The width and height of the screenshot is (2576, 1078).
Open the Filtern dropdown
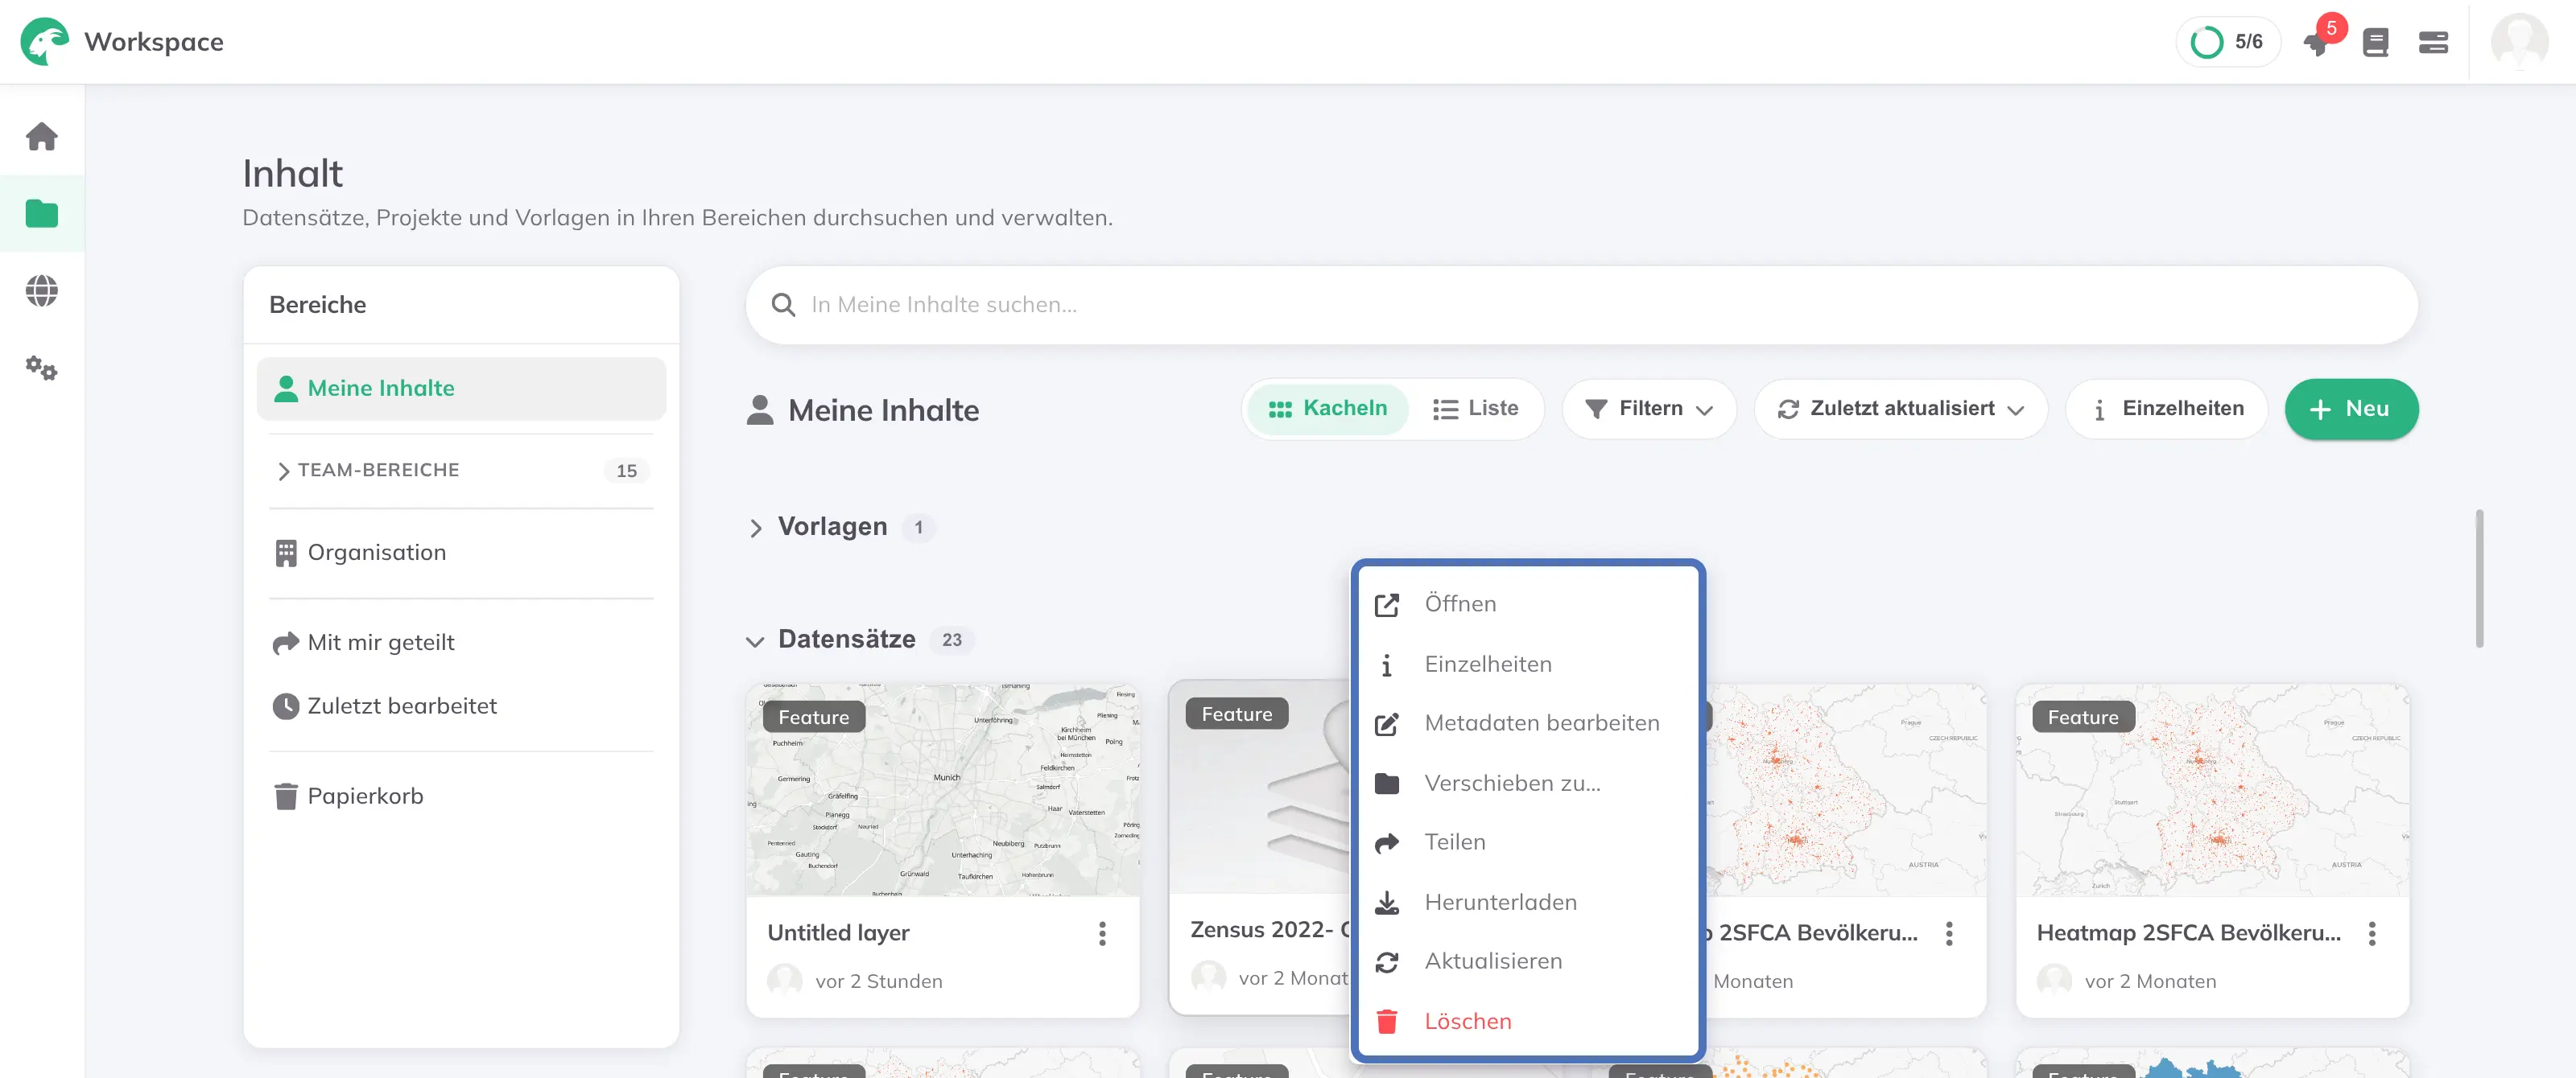pos(1649,409)
